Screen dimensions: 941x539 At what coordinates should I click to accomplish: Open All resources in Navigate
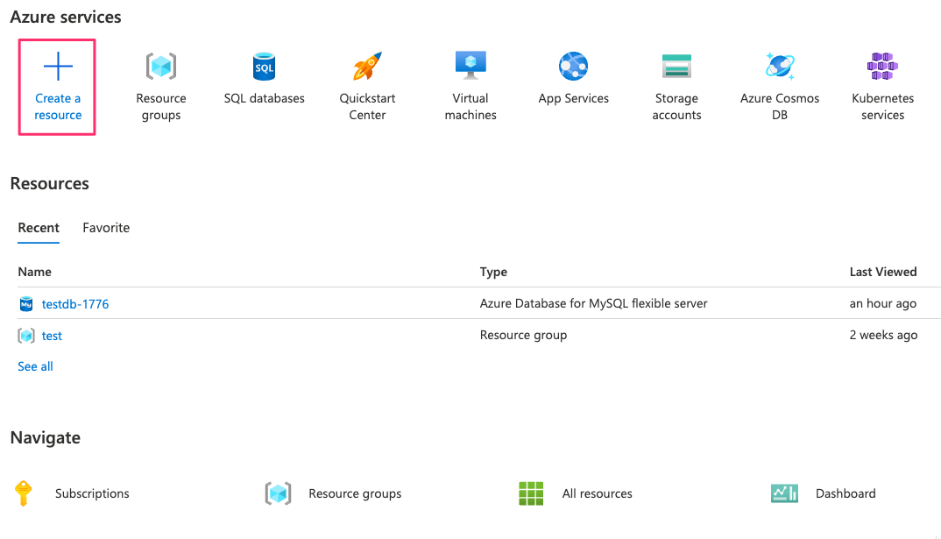pyautogui.click(x=598, y=493)
